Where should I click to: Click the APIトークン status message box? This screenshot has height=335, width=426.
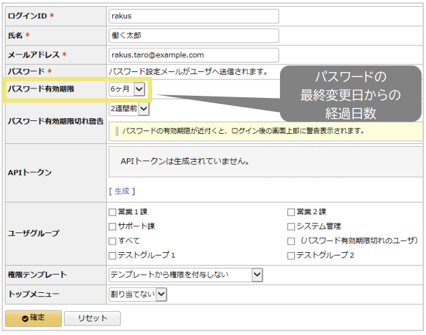[x=265, y=163]
